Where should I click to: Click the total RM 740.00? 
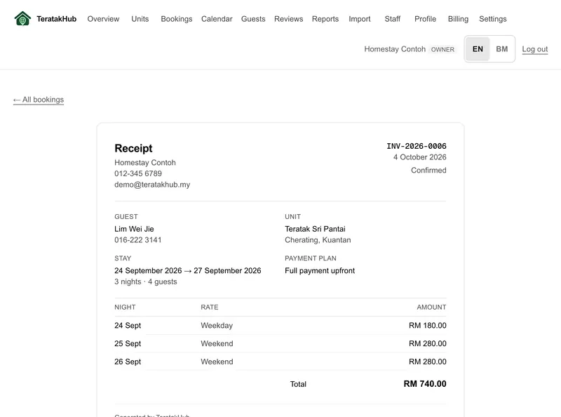point(425,384)
